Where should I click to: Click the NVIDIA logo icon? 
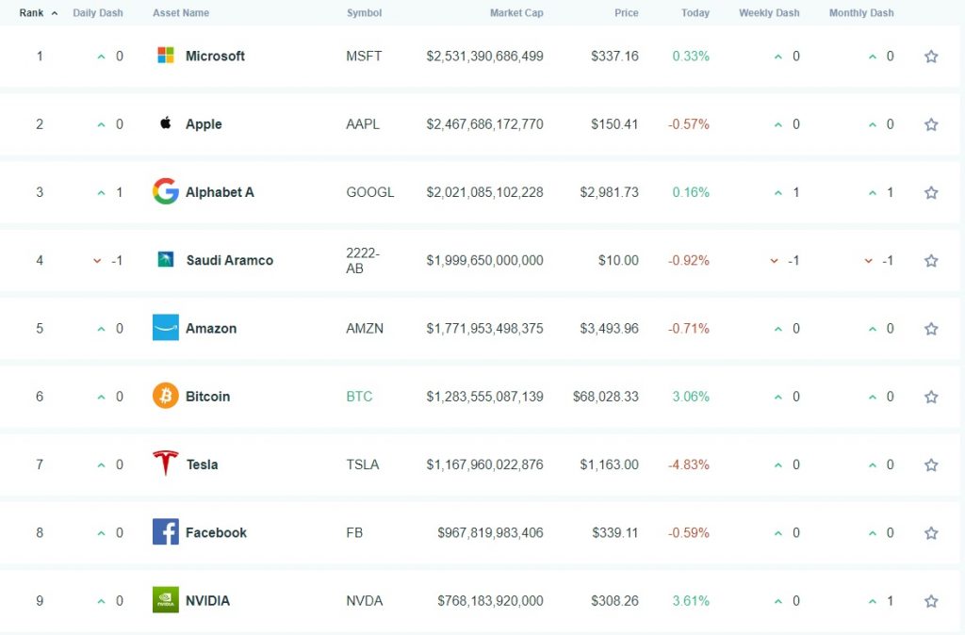click(166, 600)
